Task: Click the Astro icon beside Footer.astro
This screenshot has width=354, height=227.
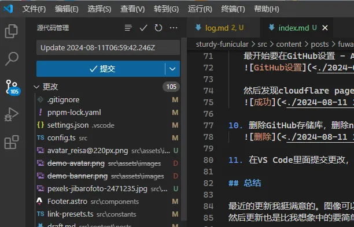Action: click(39, 201)
